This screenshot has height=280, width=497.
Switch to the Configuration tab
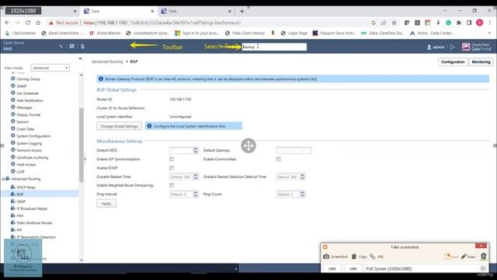[x=453, y=62]
